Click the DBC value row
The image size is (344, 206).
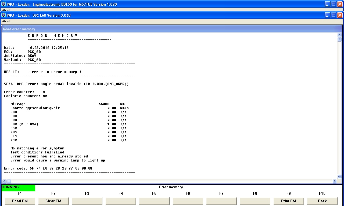[69, 116]
